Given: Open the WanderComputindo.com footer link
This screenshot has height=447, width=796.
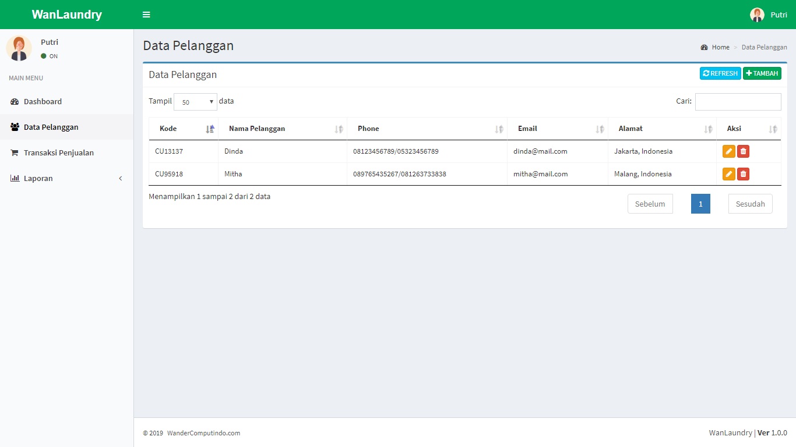Looking at the screenshot, I should click(203, 433).
